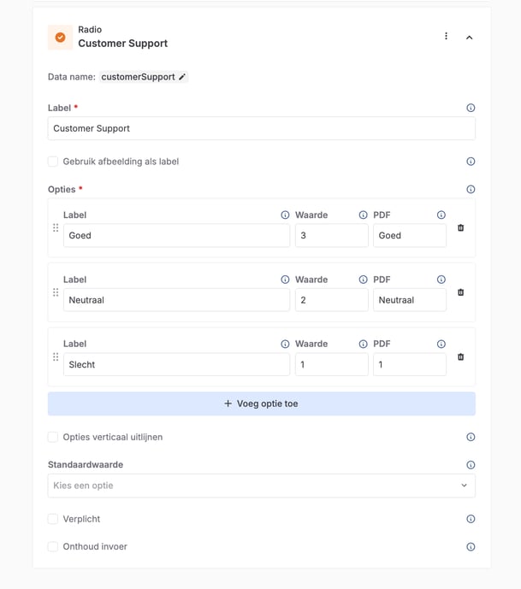This screenshot has height=589, width=521.
Task: Delete the Goed option
Action: (460, 228)
